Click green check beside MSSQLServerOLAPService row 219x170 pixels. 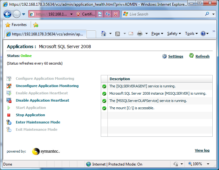(104, 101)
